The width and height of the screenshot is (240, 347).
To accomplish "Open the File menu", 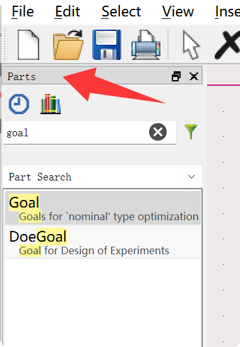I will (23, 11).
